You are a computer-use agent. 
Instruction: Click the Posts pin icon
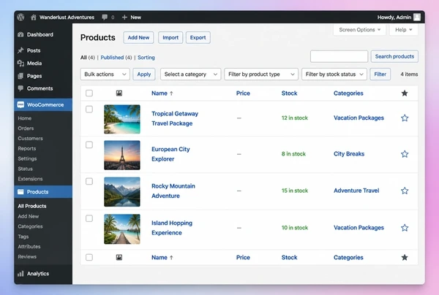click(20, 50)
